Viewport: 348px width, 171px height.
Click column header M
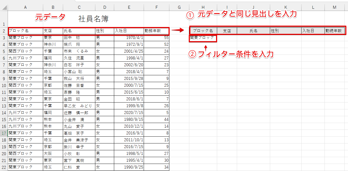[335, 7]
